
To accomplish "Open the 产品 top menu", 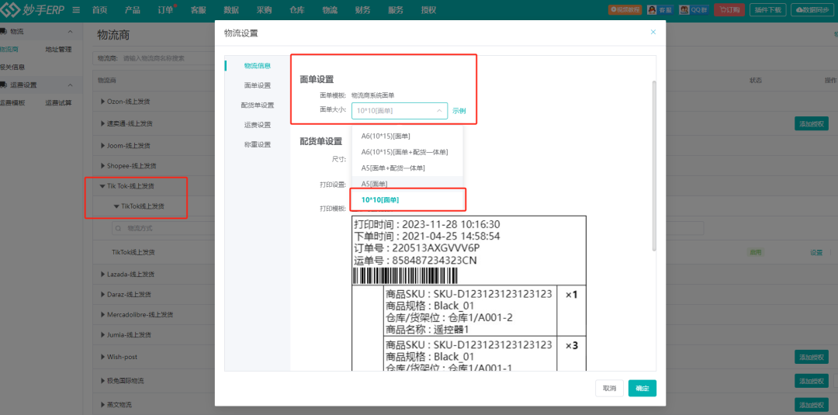I will (x=133, y=10).
